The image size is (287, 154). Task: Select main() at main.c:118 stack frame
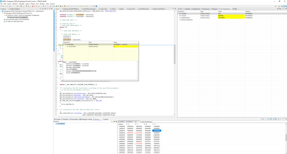(x=18, y=17)
